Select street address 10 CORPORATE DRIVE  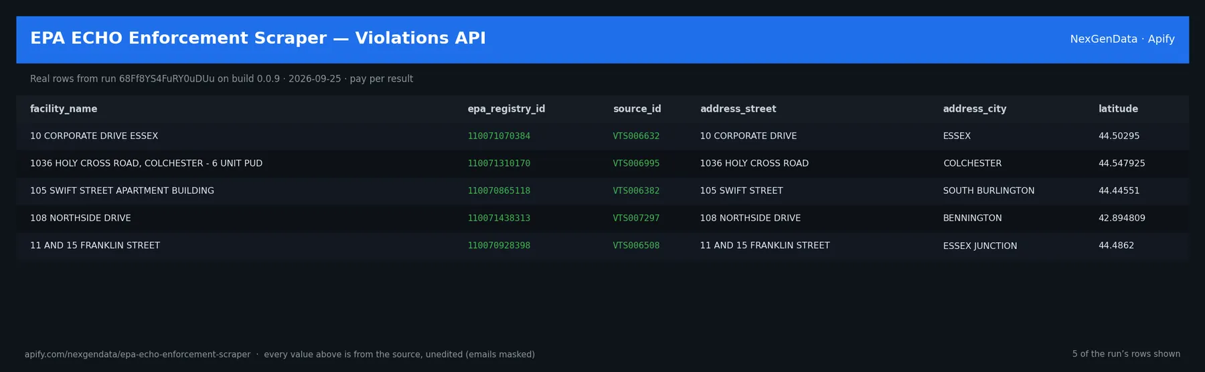pyautogui.click(x=748, y=136)
